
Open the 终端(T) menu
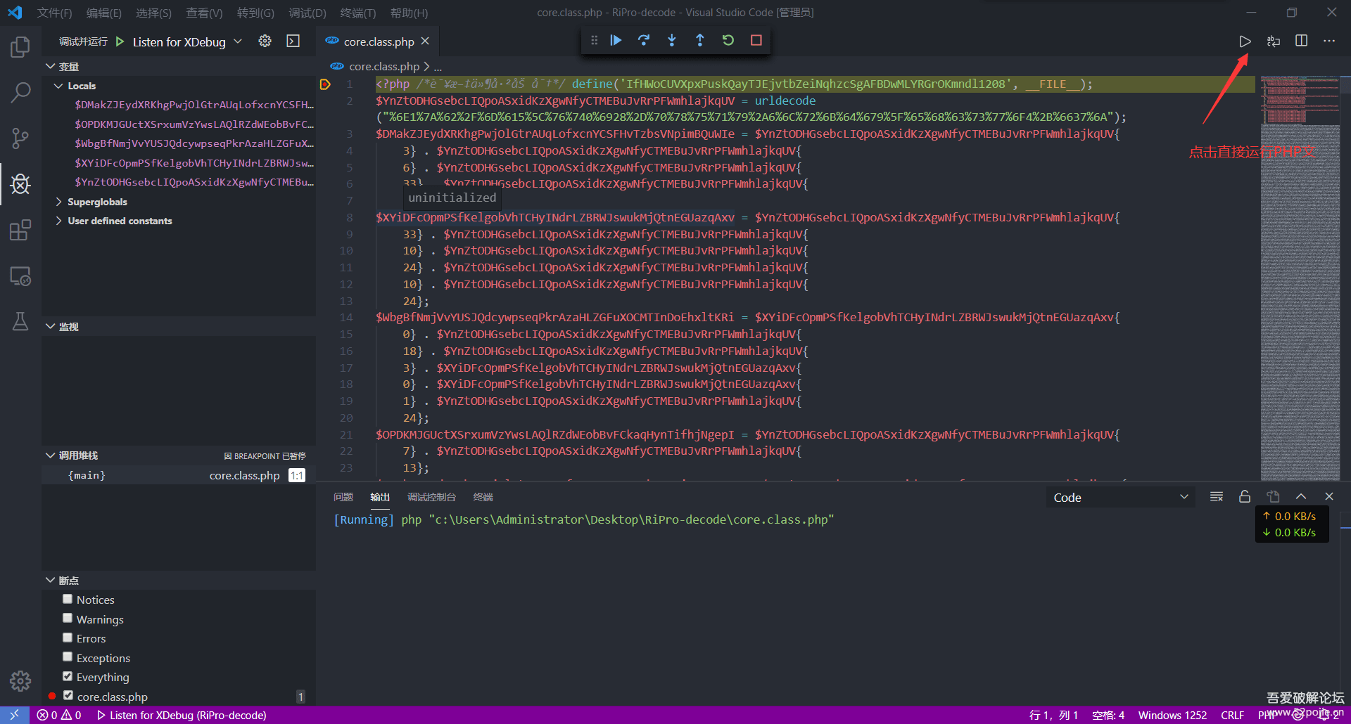click(x=357, y=13)
